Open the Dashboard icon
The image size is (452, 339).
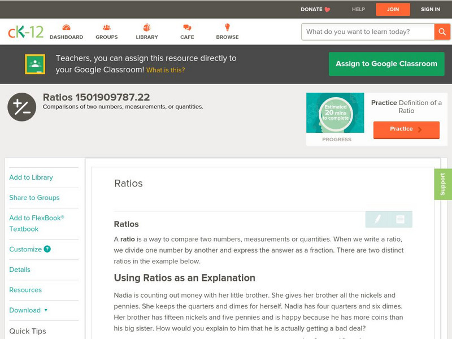pos(66,28)
